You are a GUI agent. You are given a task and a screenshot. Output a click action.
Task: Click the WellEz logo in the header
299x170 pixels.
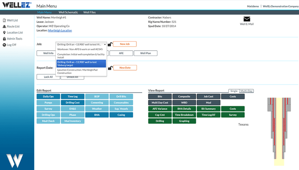tap(16, 5)
